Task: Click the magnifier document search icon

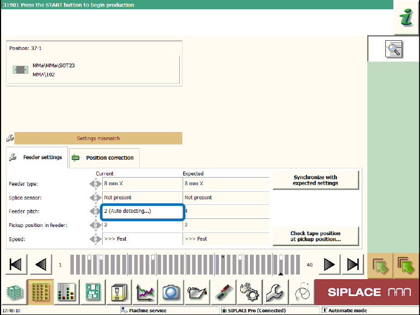Action: coord(393,49)
